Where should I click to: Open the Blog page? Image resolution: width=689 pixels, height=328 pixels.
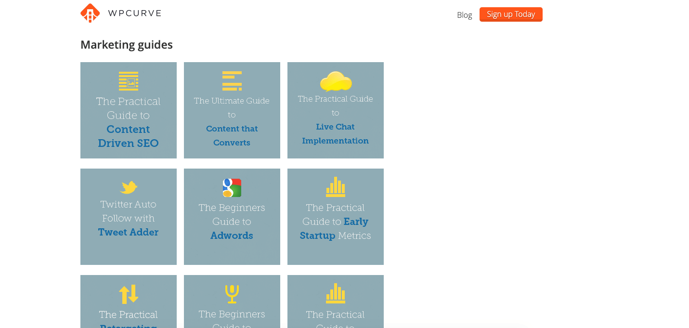coord(464,14)
